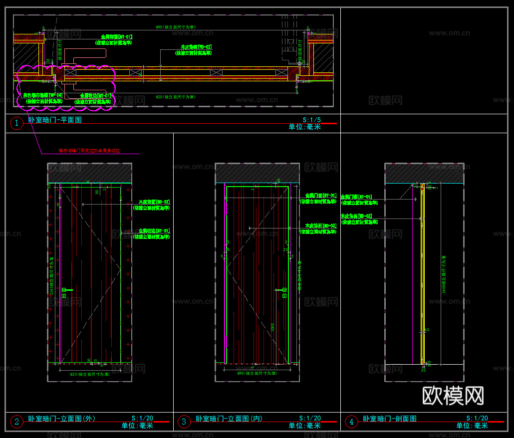Image resolution: width=514 pixels, height=438 pixels.
Task: Click plan dimension 820(依立面尺寸为准)
Action: click(176, 97)
